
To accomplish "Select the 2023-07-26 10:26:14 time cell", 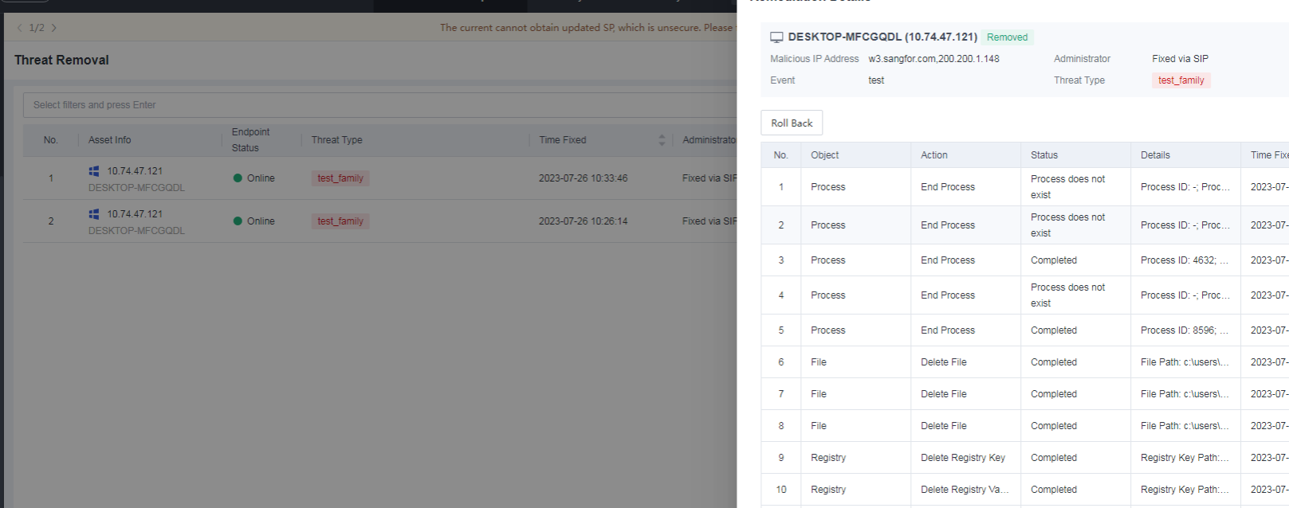I will [583, 221].
